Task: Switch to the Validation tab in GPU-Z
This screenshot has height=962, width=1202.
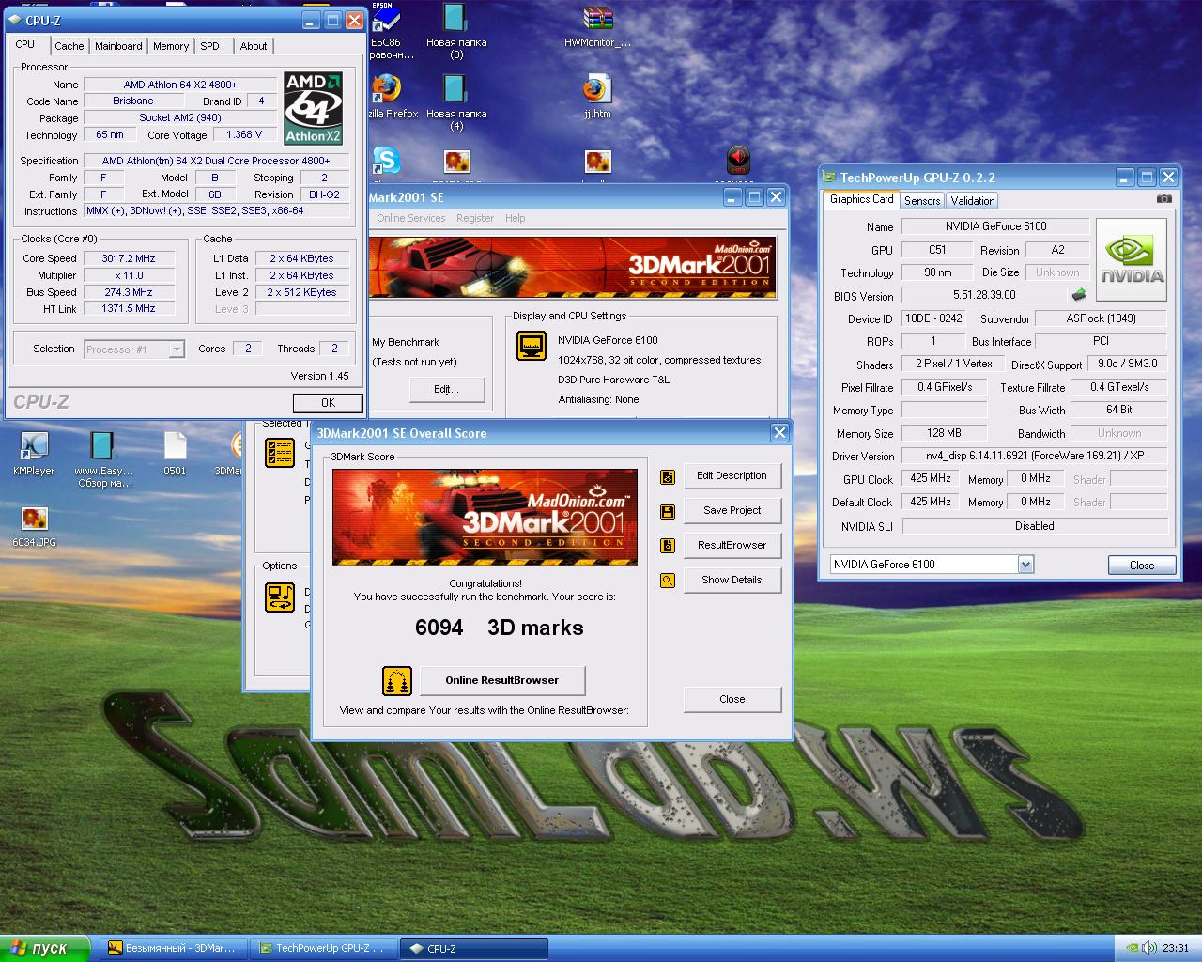Action: point(972,201)
